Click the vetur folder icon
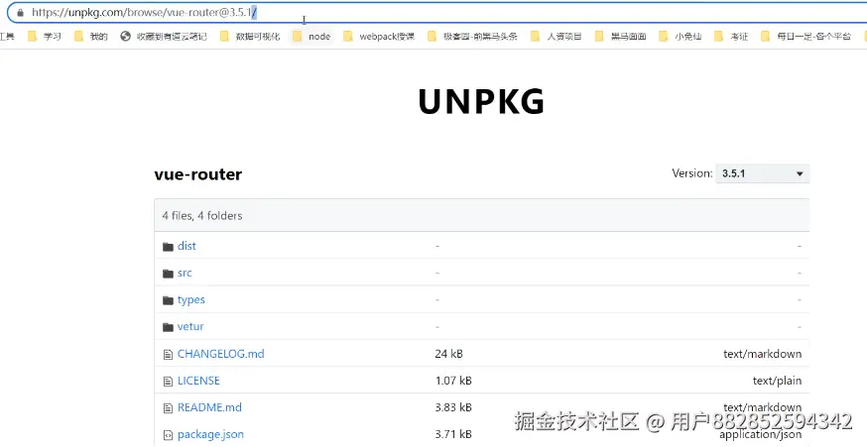 click(x=168, y=327)
